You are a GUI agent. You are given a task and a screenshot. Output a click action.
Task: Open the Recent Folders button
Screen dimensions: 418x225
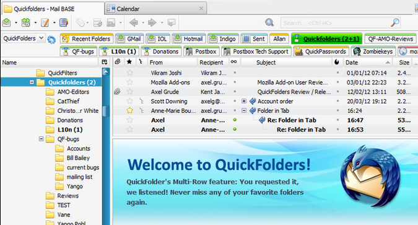coord(87,39)
